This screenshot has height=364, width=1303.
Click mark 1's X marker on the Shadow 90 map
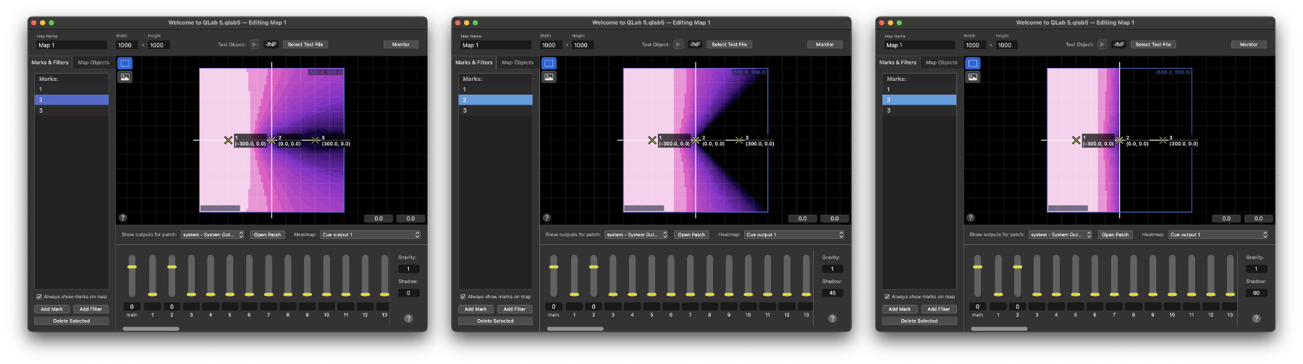(x=1076, y=140)
